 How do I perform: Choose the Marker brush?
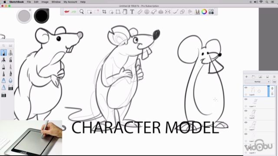3,60
